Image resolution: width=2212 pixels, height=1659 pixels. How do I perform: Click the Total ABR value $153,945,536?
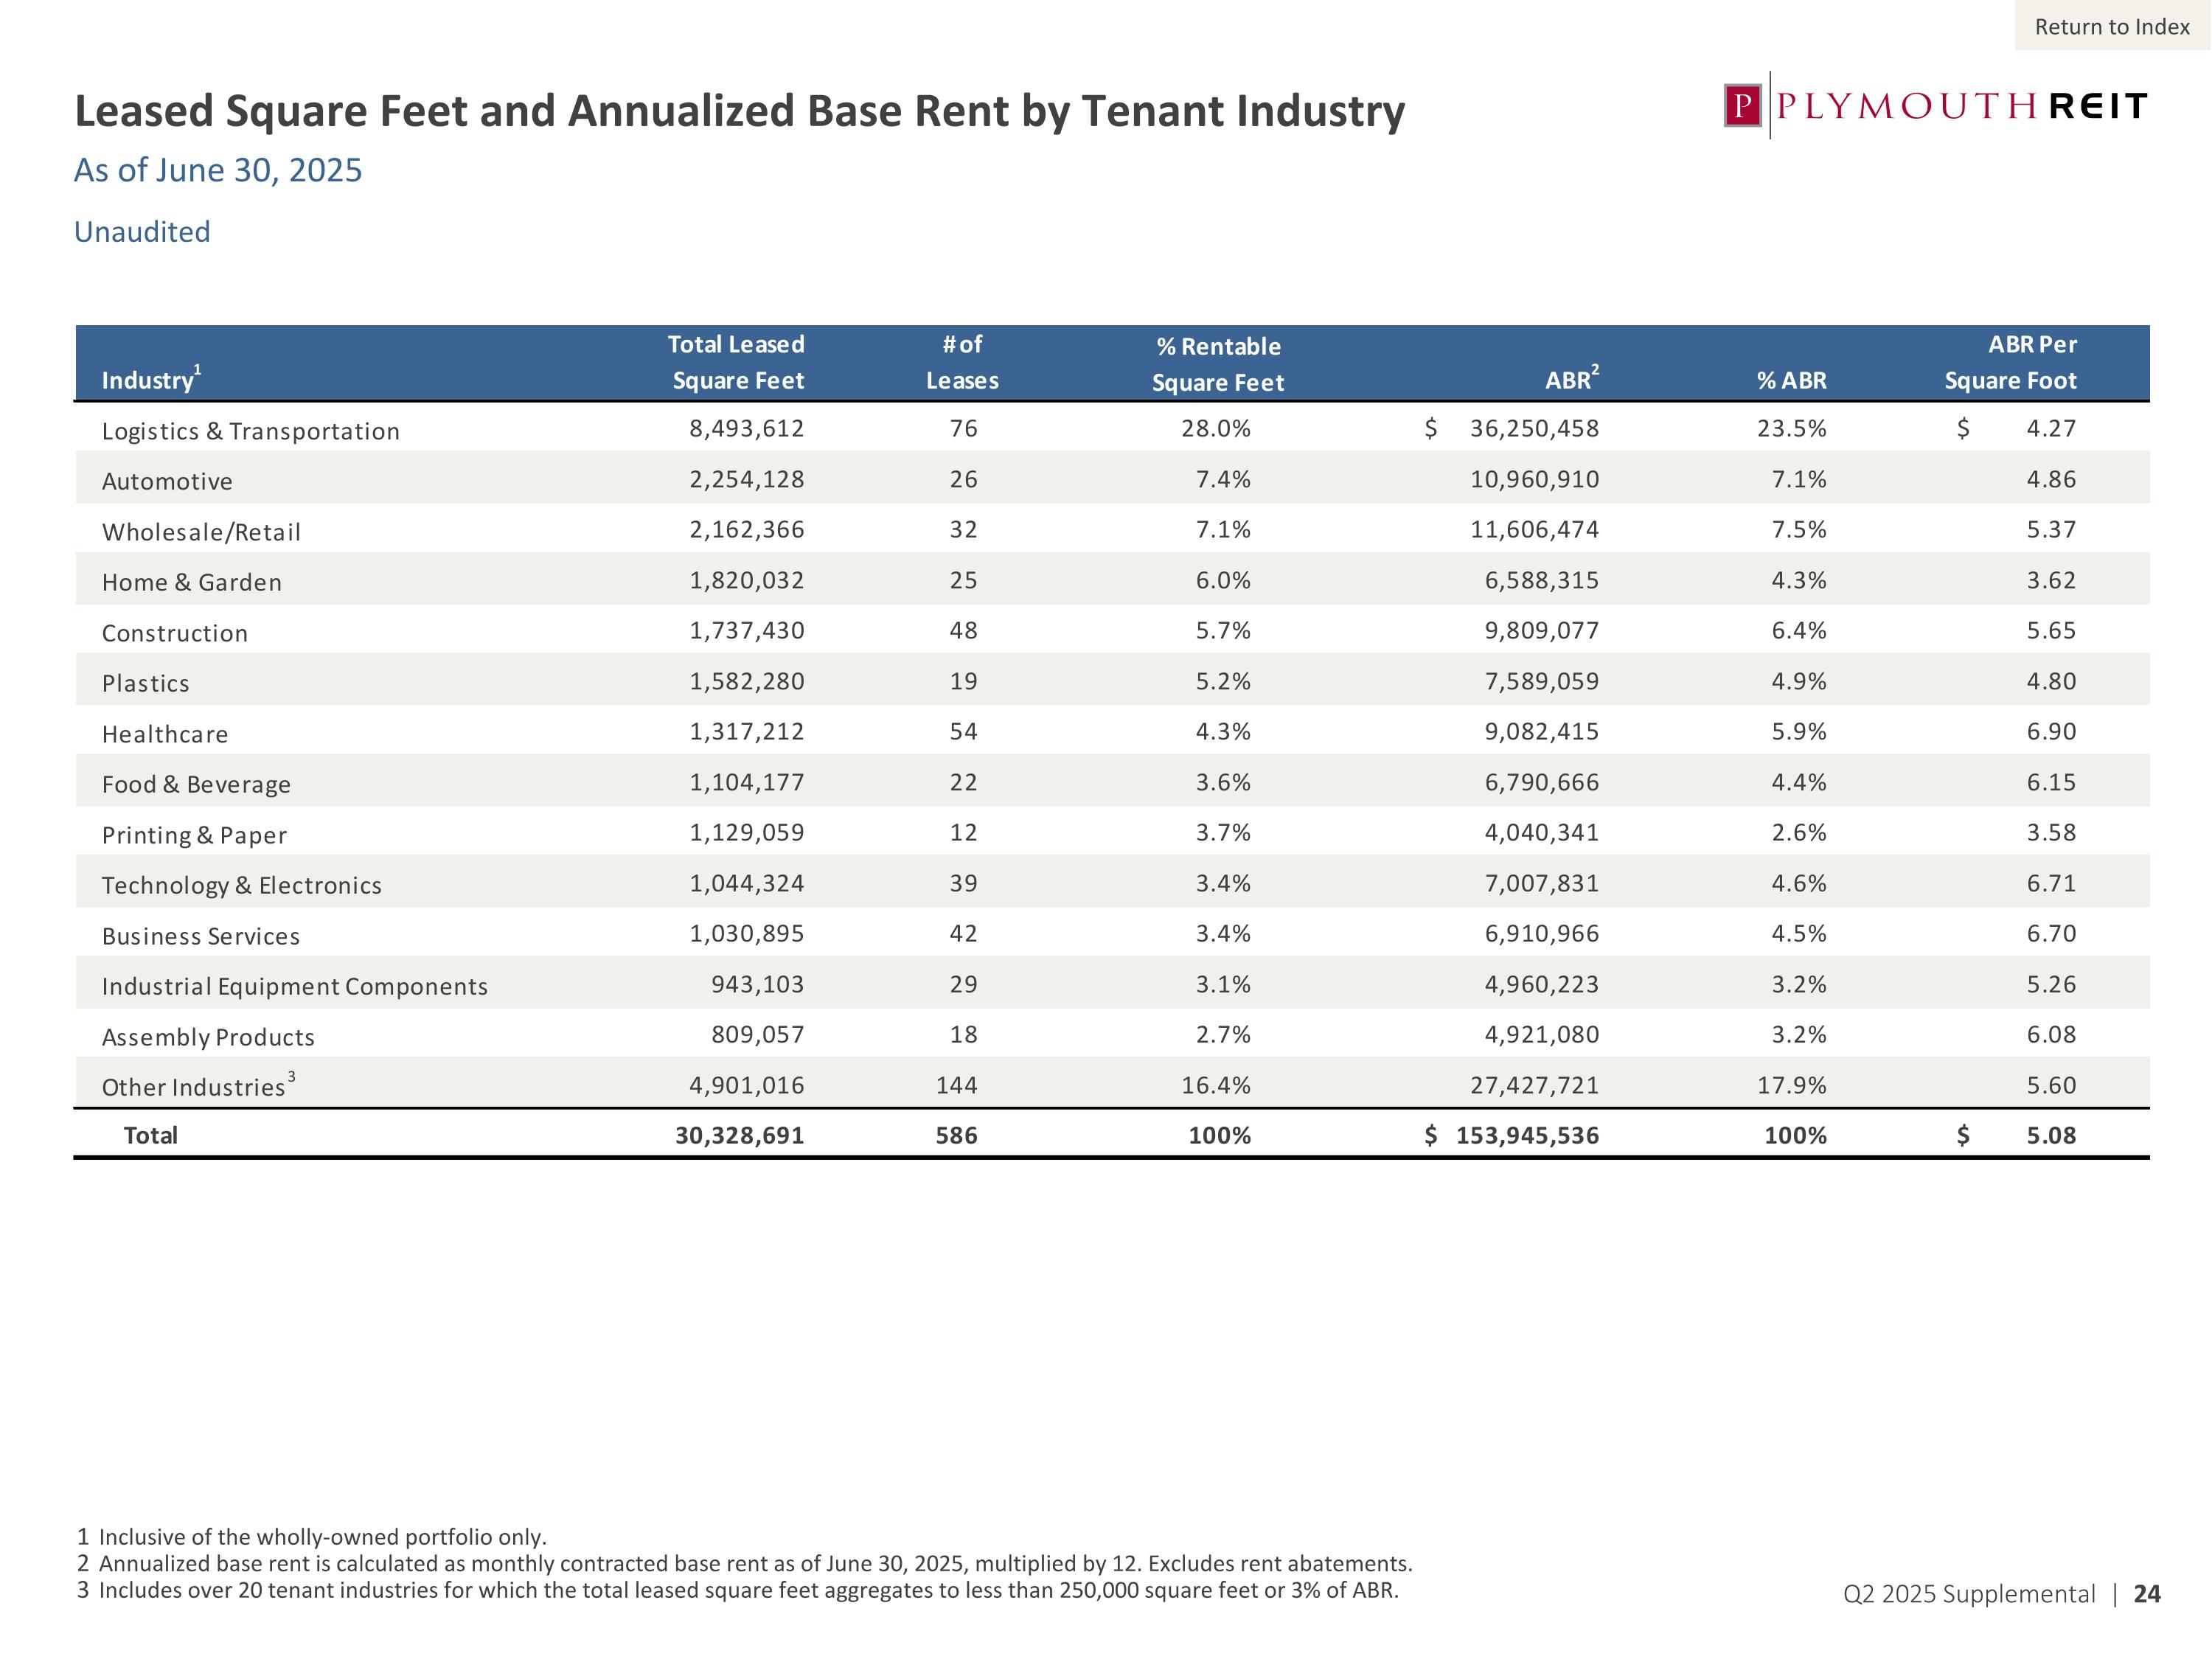coord(1526,1136)
